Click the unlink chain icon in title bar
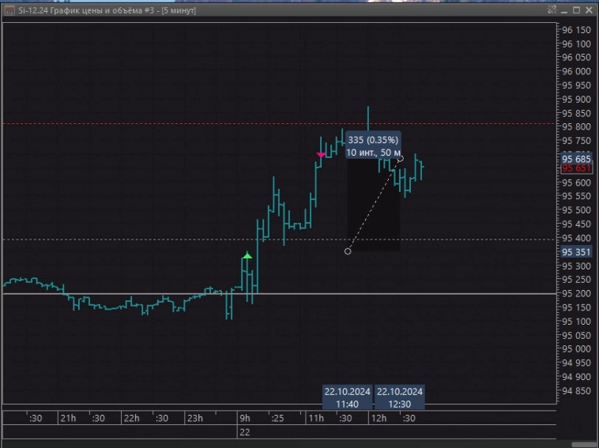The height and width of the screenshot is (448, 599). point(552,10)
